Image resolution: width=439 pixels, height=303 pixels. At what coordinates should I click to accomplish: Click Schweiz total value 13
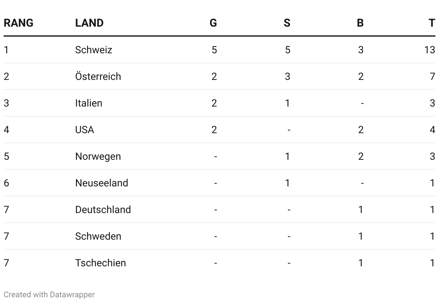tap(429, 50)
